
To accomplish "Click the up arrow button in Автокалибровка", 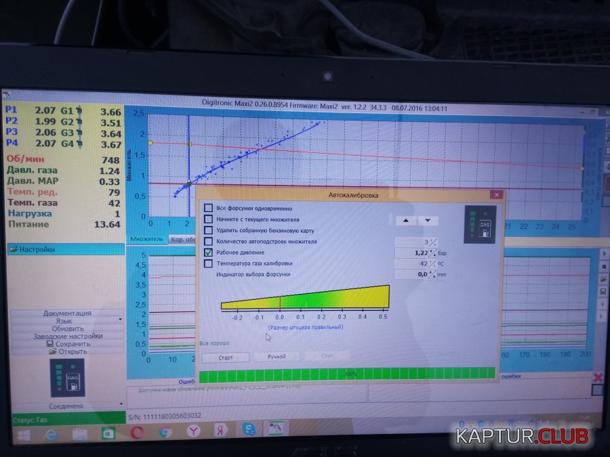I will pos(406,220).
